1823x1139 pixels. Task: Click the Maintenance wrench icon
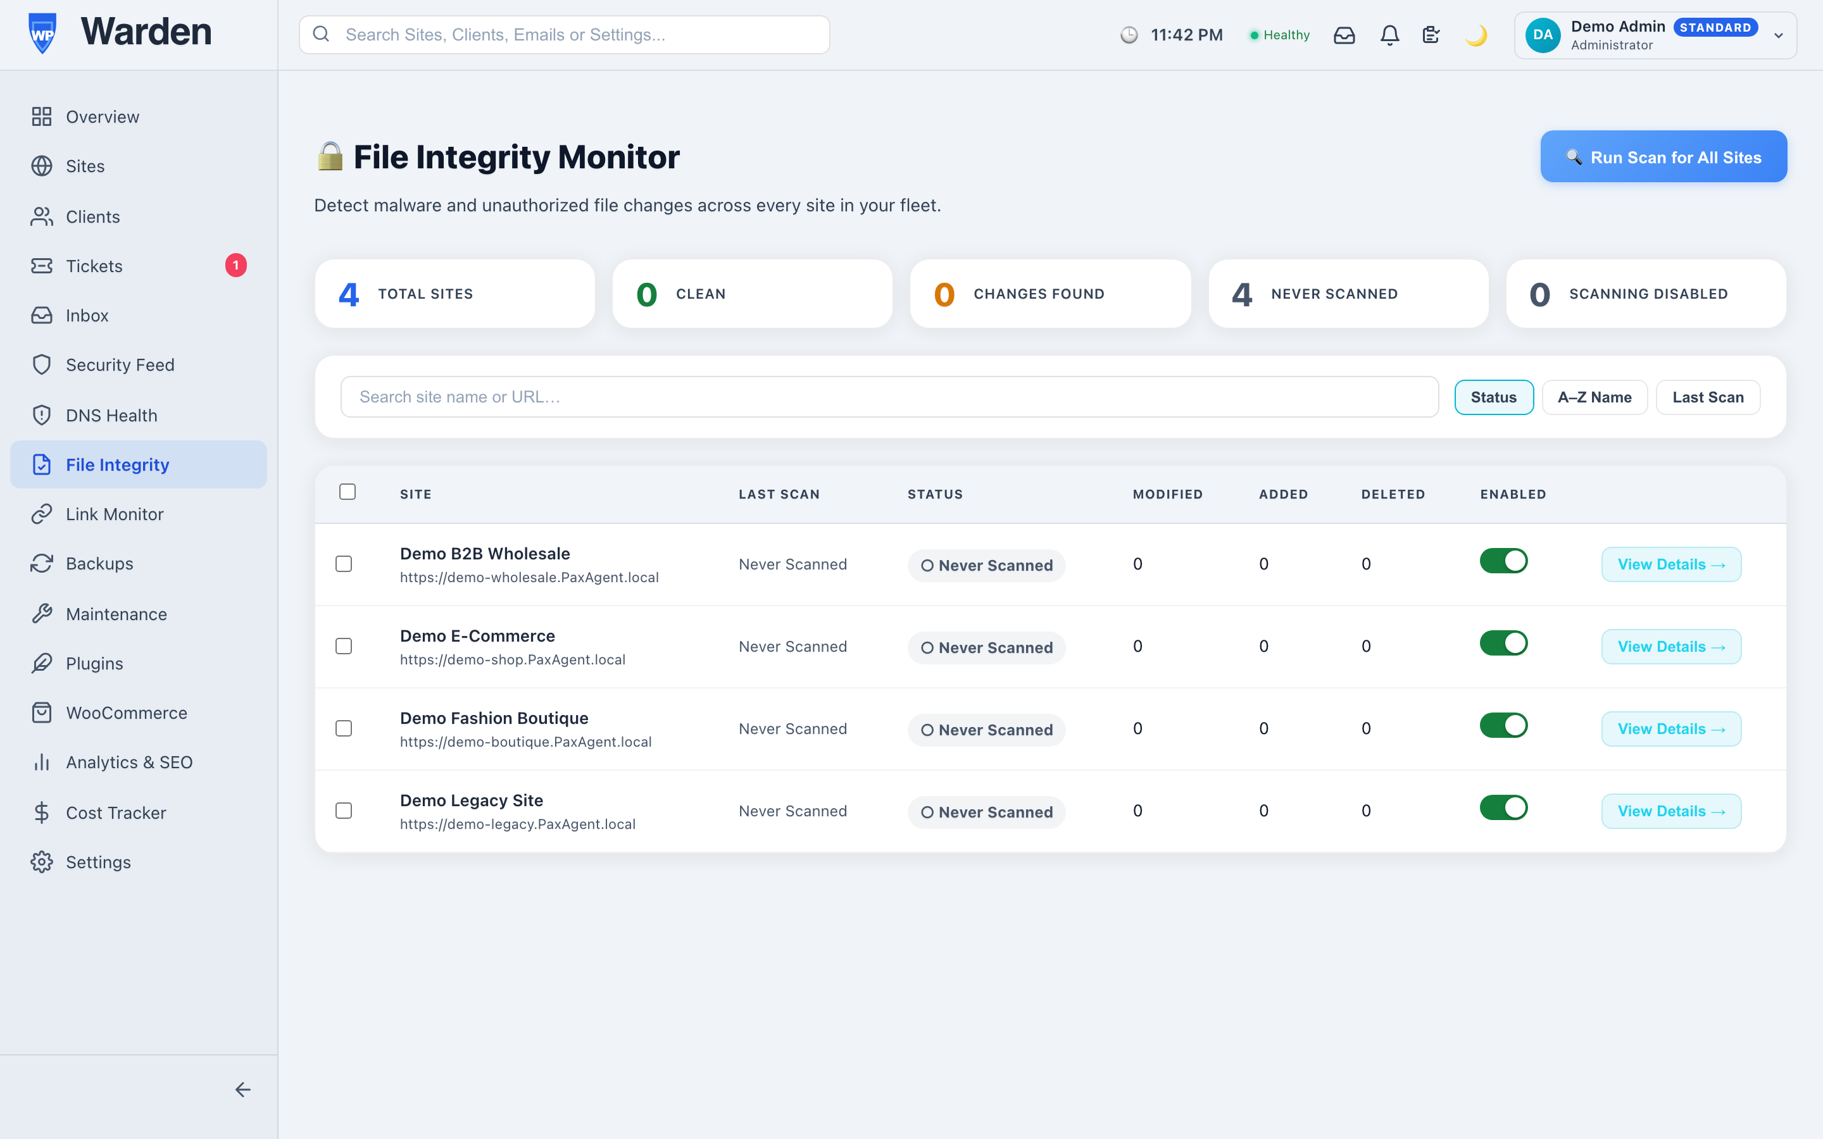(41, 614)
